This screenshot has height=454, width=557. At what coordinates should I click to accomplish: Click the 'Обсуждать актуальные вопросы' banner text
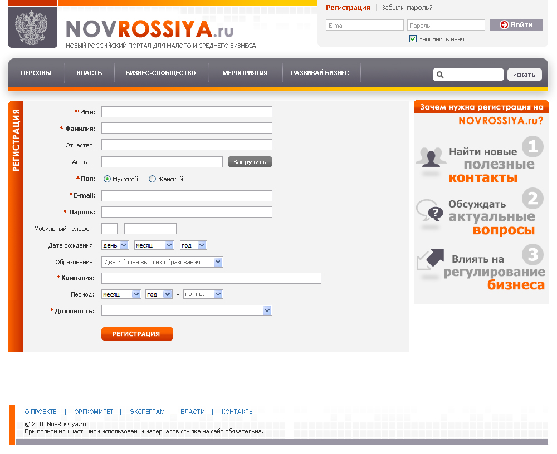point(492,217)
